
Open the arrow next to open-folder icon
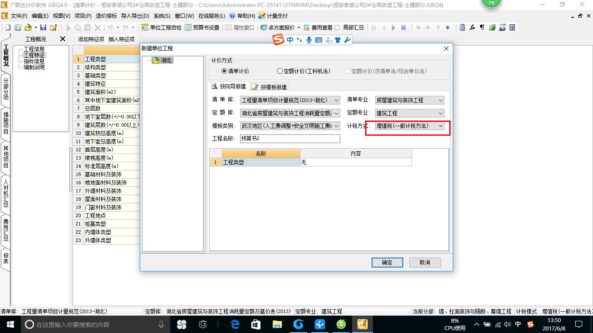tap(35, 27)
